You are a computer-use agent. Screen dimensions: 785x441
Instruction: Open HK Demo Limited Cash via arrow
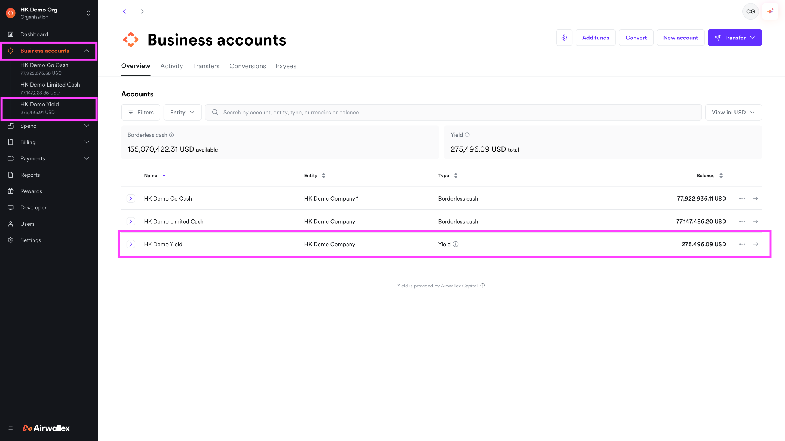755,221
